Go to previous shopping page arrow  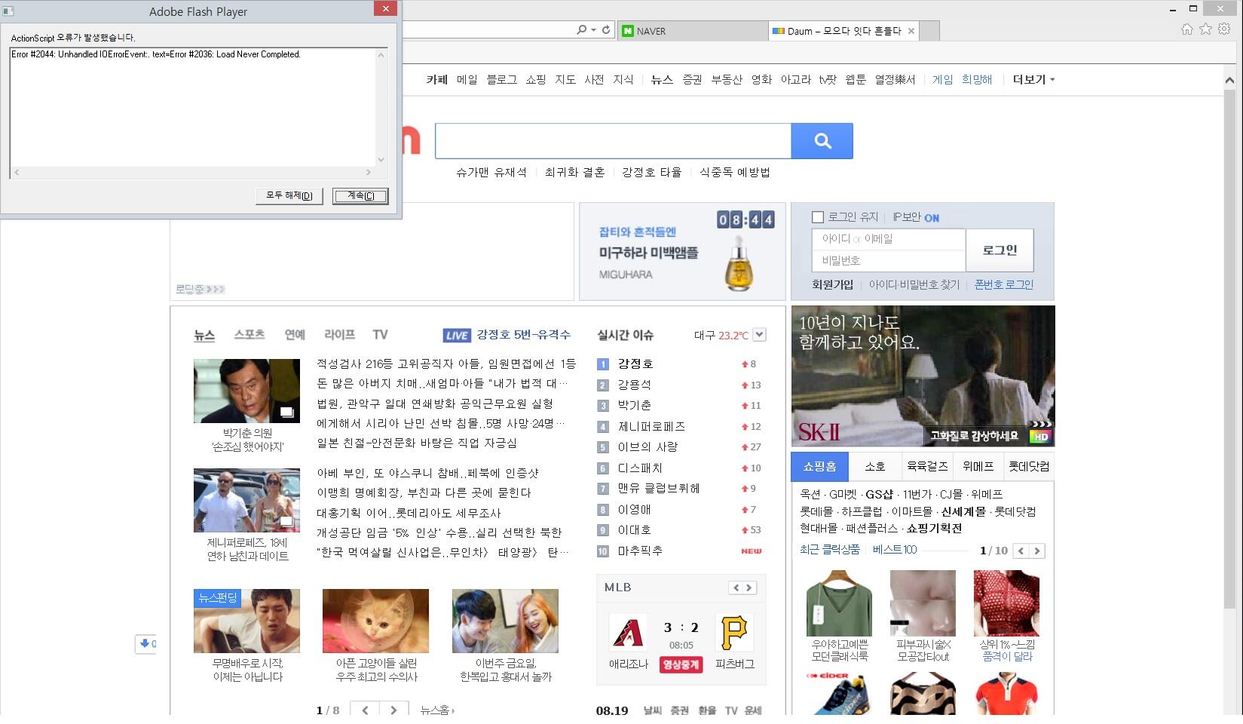point(1021,551)
